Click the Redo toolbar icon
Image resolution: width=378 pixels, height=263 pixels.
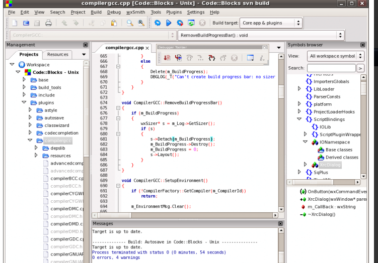pyautogui.click(x=75, y=23)
